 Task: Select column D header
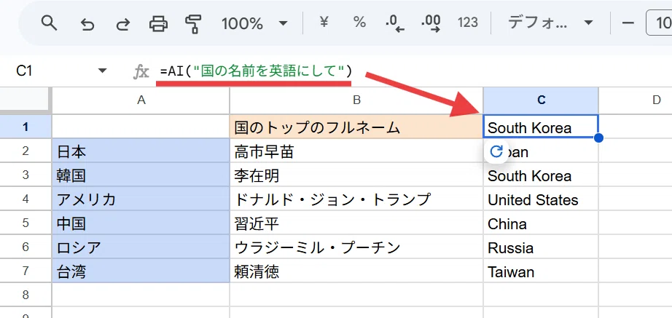pos(636,100)
